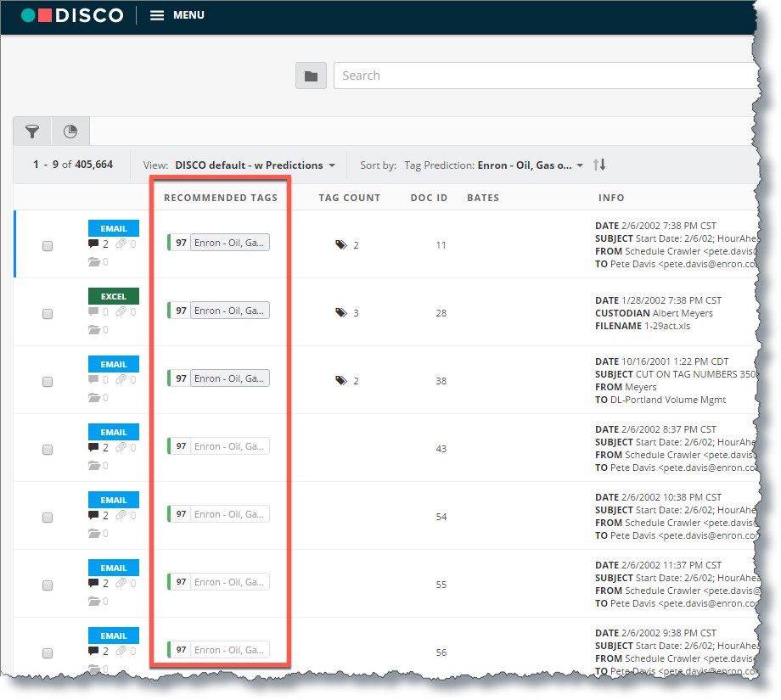Select checkbox for document 55

click(48, 585)
